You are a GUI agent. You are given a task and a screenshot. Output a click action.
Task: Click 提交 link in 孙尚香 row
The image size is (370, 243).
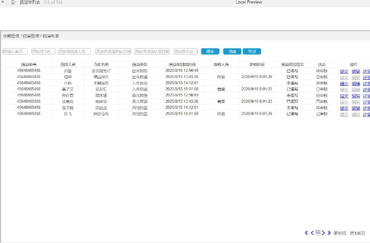[x=344, y=96]
